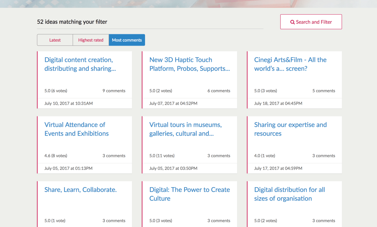Open 'Virtual tours in museums, galleries' idea
Viewport: 377px width, 227px height.
click(186, 129)
